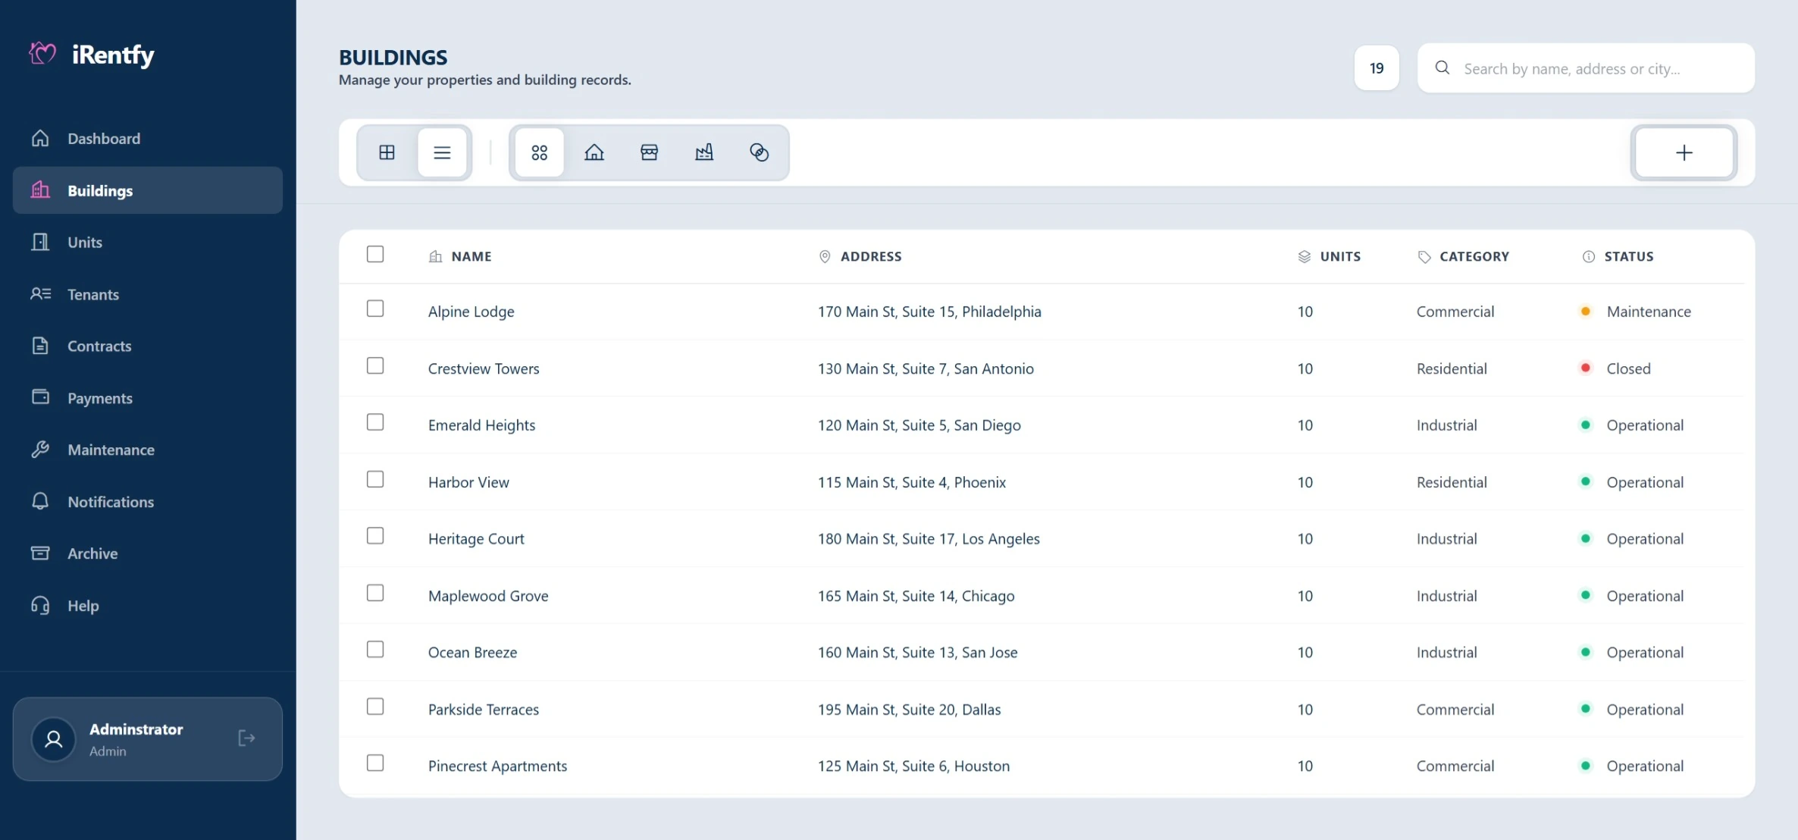Click the Administrator profile avatar
The image size is (1798, 840).
(54, 739)
